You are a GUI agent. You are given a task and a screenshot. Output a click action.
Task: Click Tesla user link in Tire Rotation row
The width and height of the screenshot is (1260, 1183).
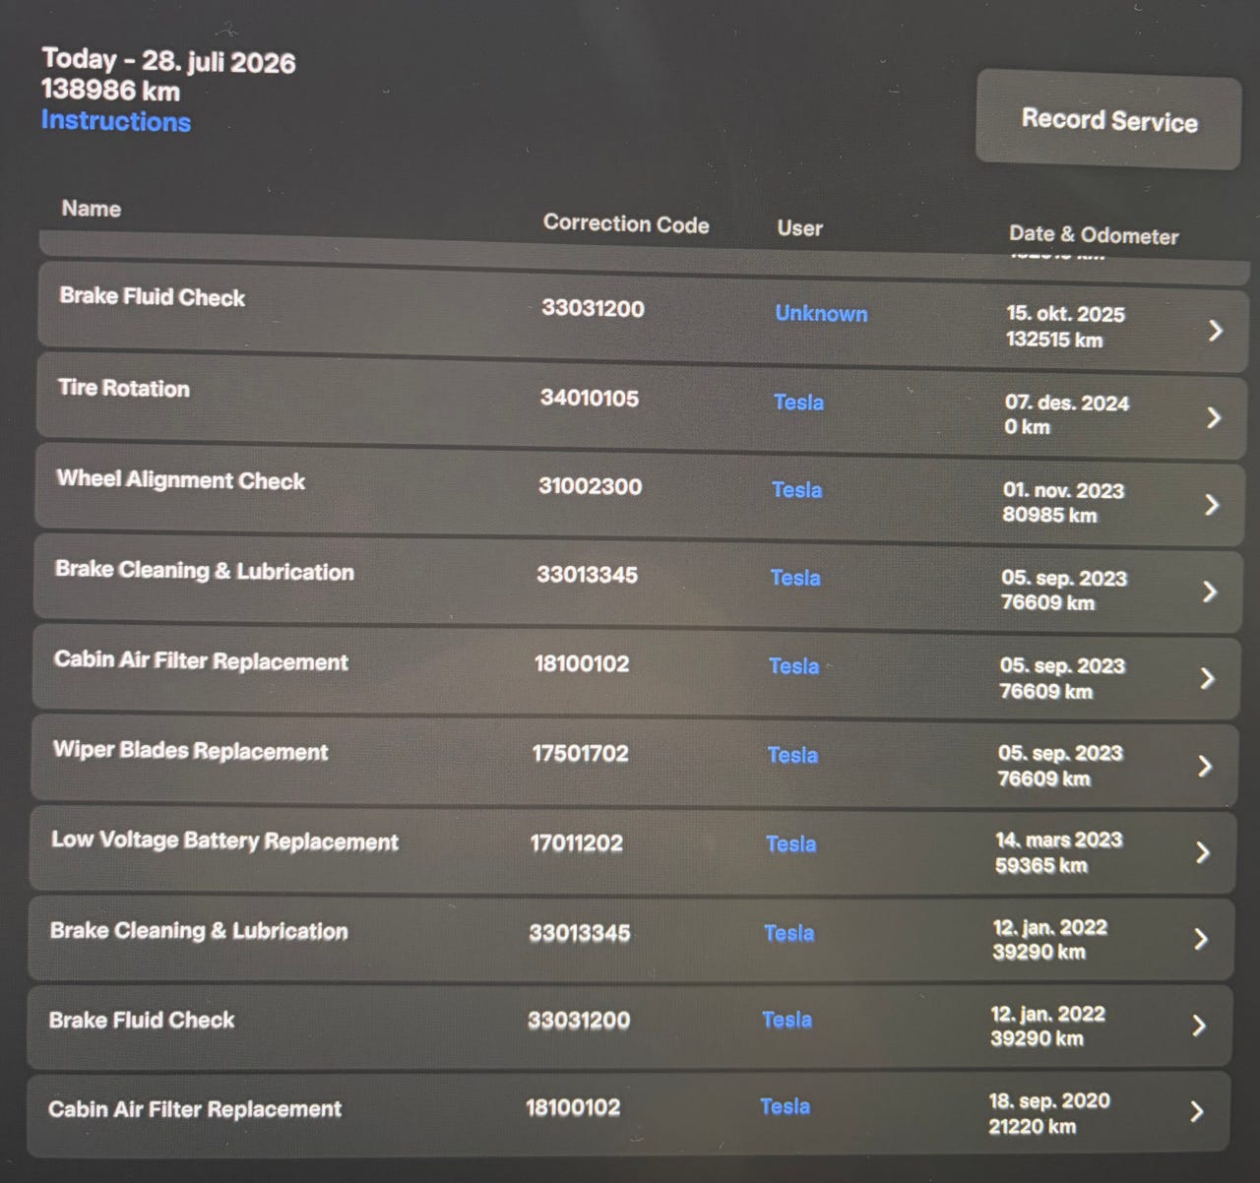click(x=798, y=402)
